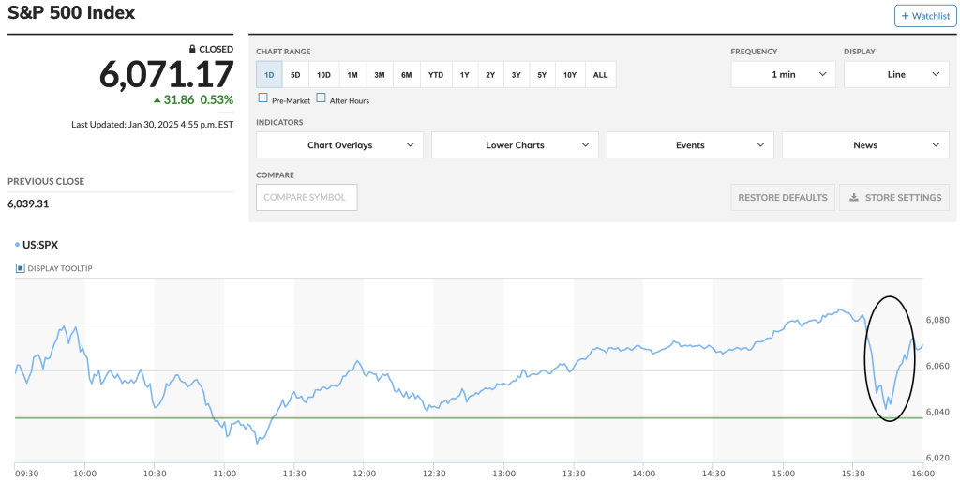
Task: Click the Store Settings download icon
Action: pyautogui.click(x=854, y=198)
